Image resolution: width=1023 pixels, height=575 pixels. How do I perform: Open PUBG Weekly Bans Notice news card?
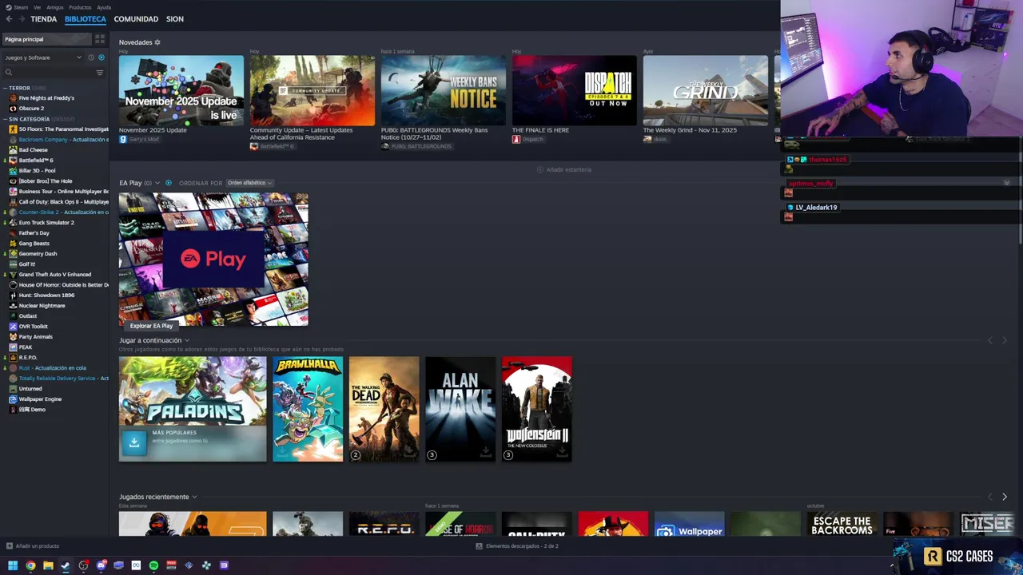click(x=444, y=90)
